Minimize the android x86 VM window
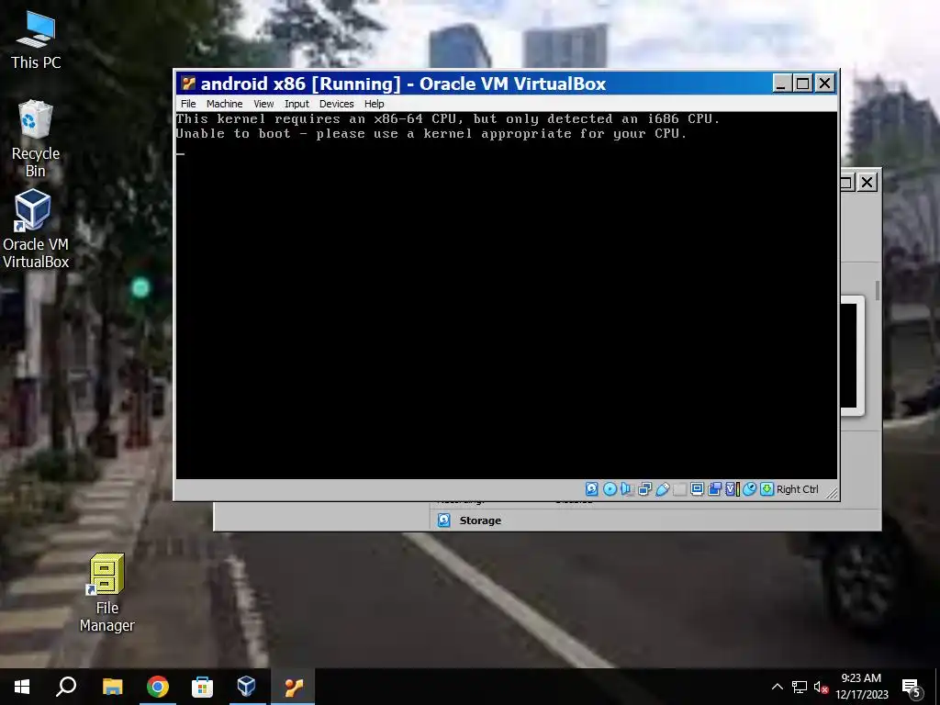The height and width of the screenshot is (705, 940). (781, 84)
